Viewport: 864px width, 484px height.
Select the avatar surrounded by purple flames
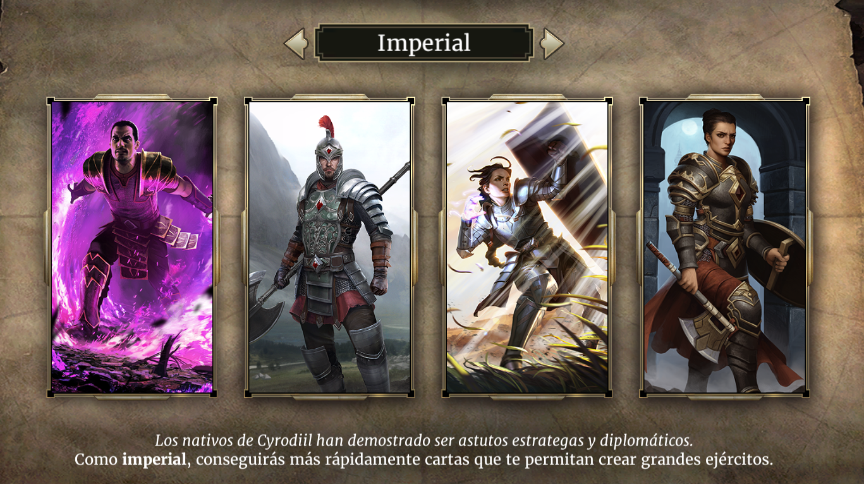point(132,247)
